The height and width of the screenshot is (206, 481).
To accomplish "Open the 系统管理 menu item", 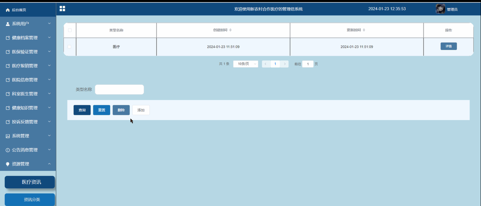I will (28, 136).
